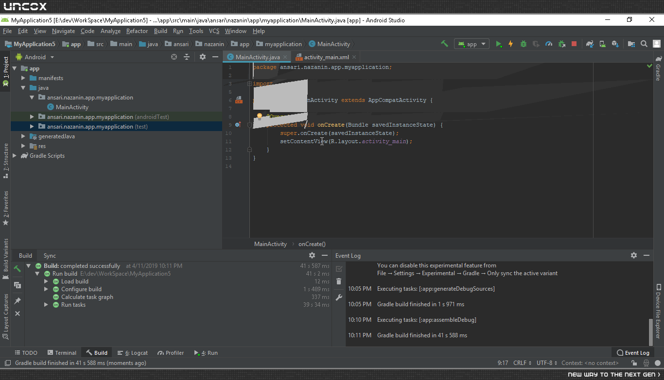
Task: Open the TODO tool window
Action: click(x=26, y=353)
